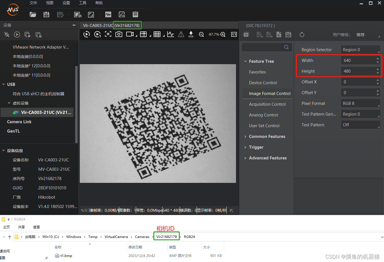The width and height of the screenshot is (384, 262).
Task: Click the RGB pixel info icon
Action: pos(191,34)
